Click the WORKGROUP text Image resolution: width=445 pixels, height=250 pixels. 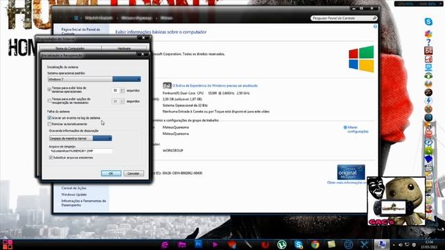pos(172,150)
